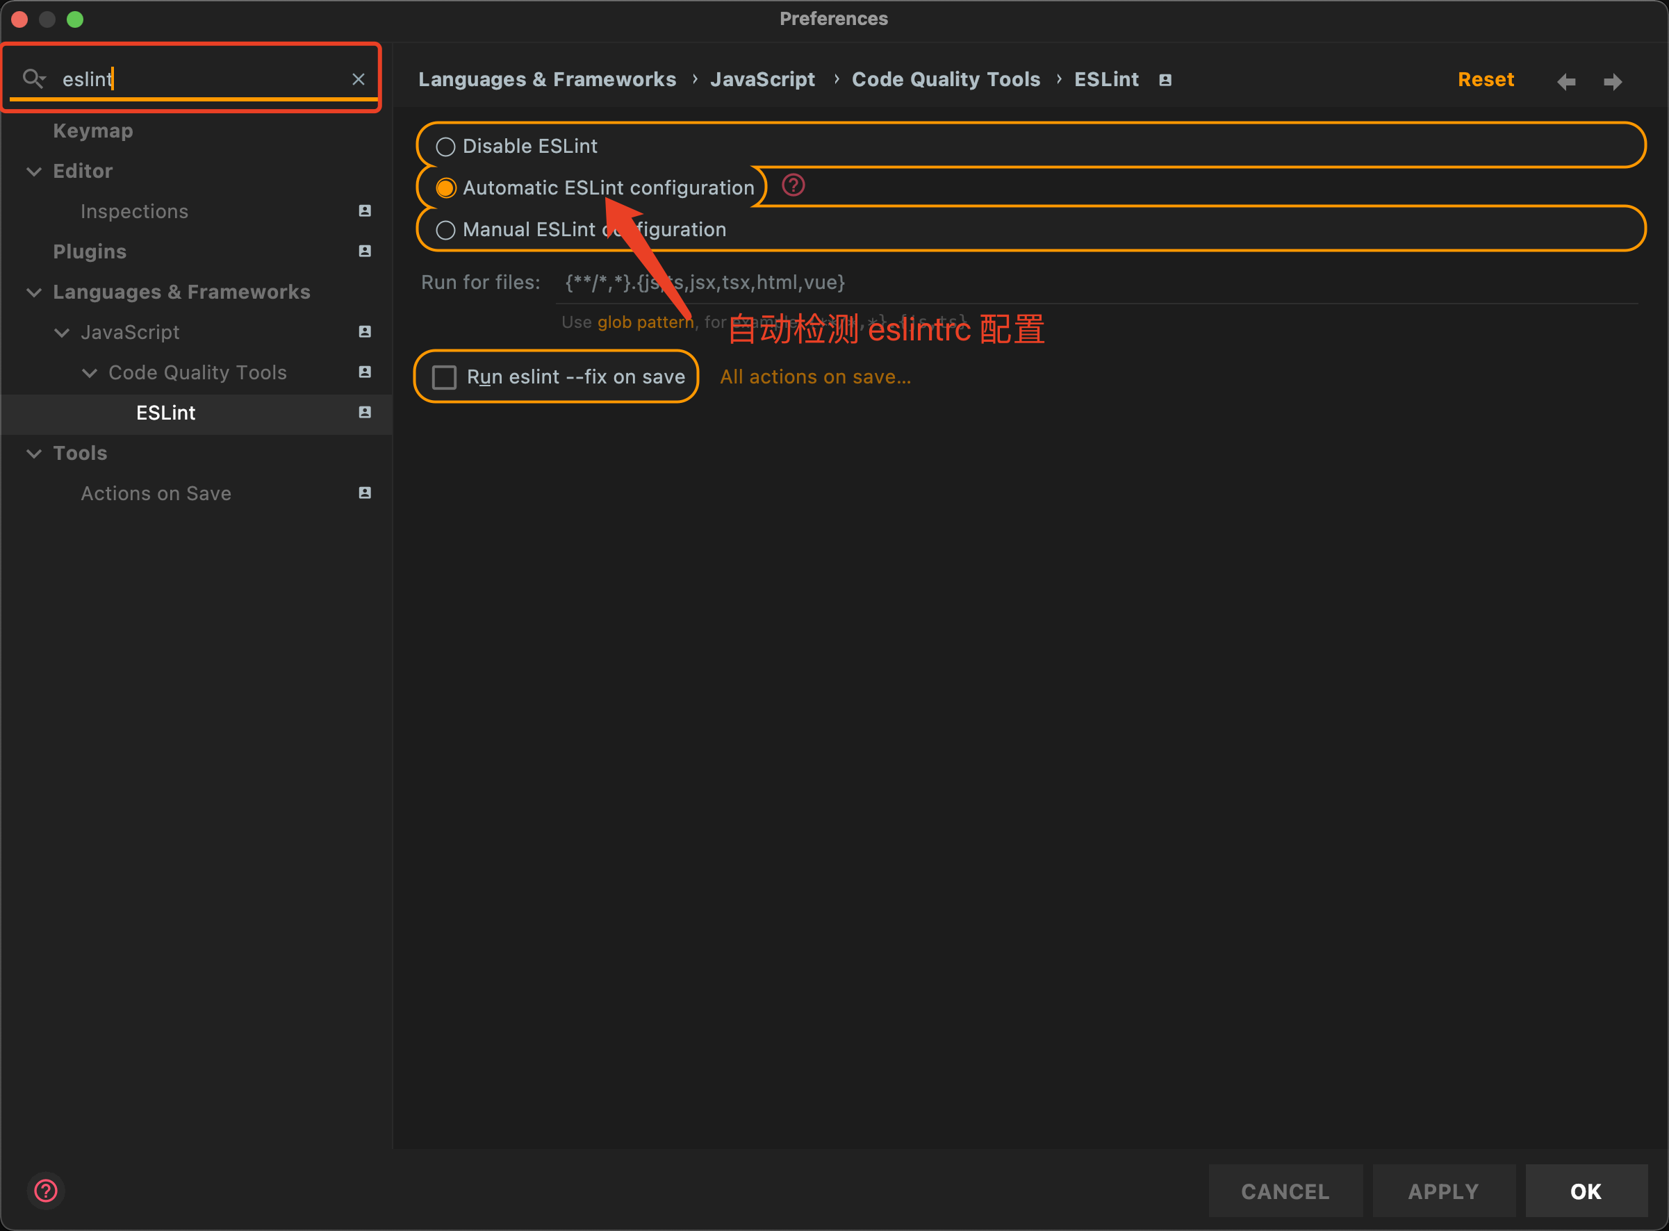Open Code Quality Tools in sidebar

point(197,372)
